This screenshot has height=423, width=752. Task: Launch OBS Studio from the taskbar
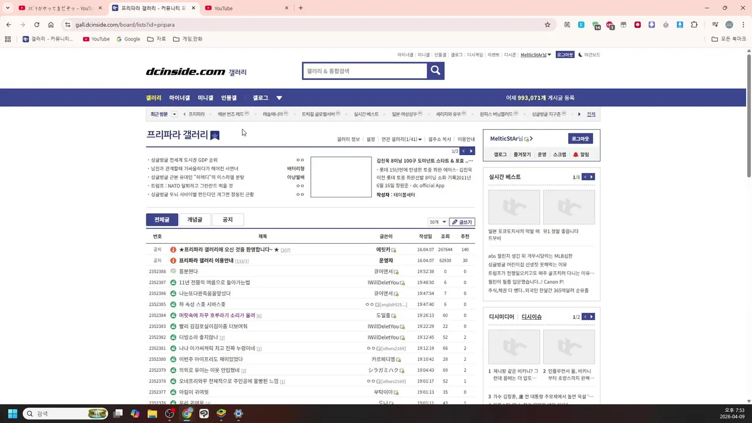point(170,414)
